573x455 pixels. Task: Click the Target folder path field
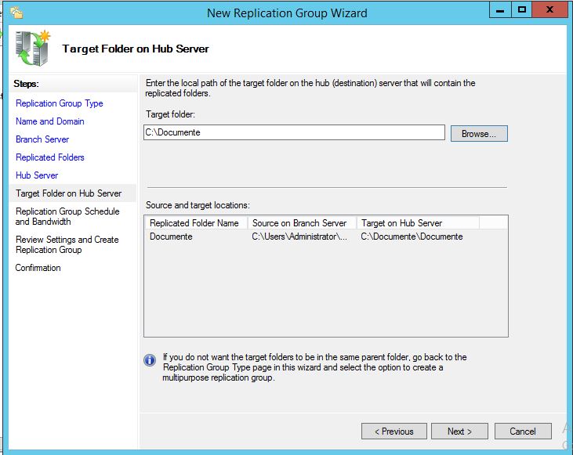click(294, 132)
